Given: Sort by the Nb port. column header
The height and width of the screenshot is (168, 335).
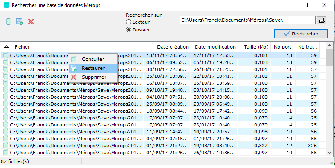Looking at the screenshot, I should 283,47.
